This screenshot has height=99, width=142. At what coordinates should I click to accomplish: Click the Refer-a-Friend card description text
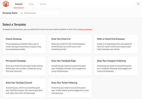pyautogui.click(x=114, y=47)
